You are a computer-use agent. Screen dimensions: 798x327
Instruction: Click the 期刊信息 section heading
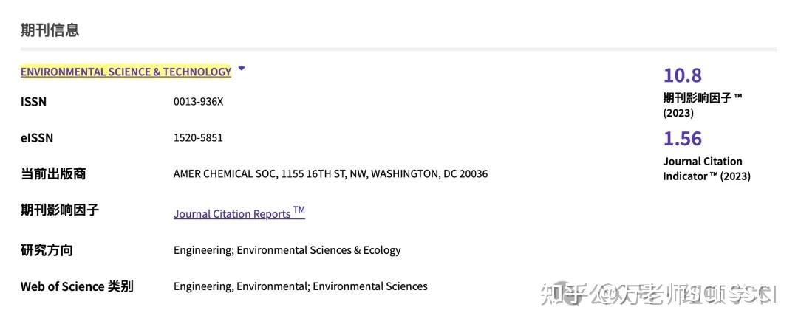point(50,30)
